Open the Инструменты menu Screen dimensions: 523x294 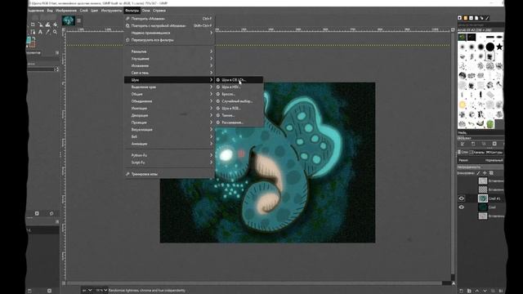tap(111, 11)
